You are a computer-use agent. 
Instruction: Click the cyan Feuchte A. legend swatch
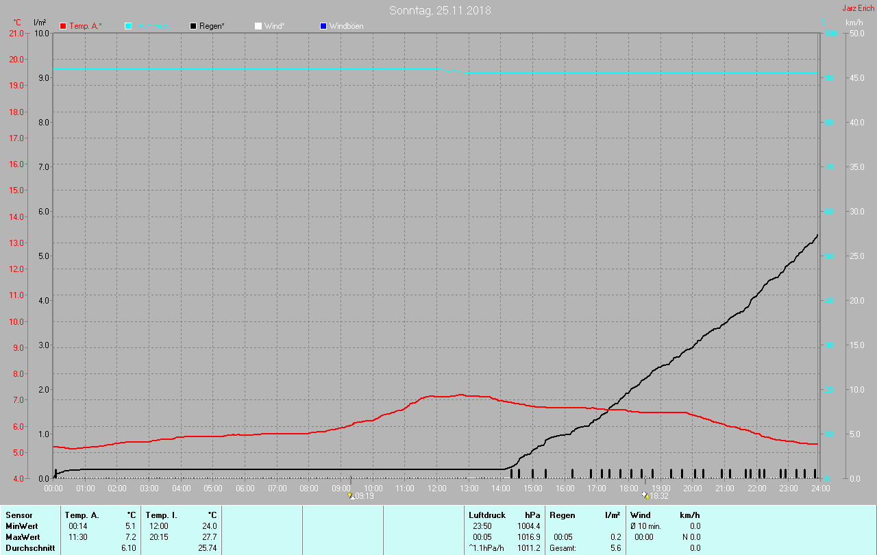128,26
